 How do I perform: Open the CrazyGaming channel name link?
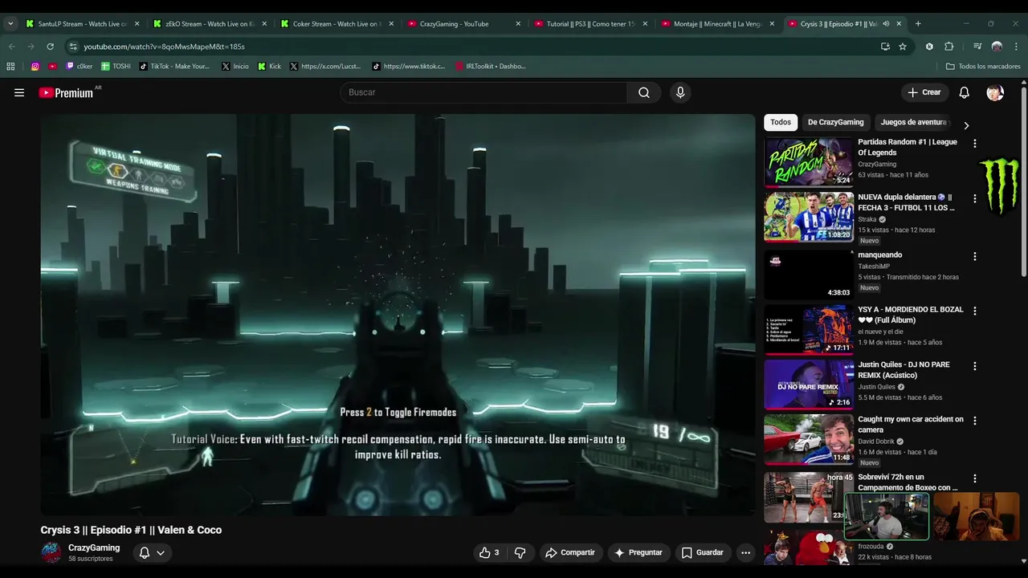[94, 547]
